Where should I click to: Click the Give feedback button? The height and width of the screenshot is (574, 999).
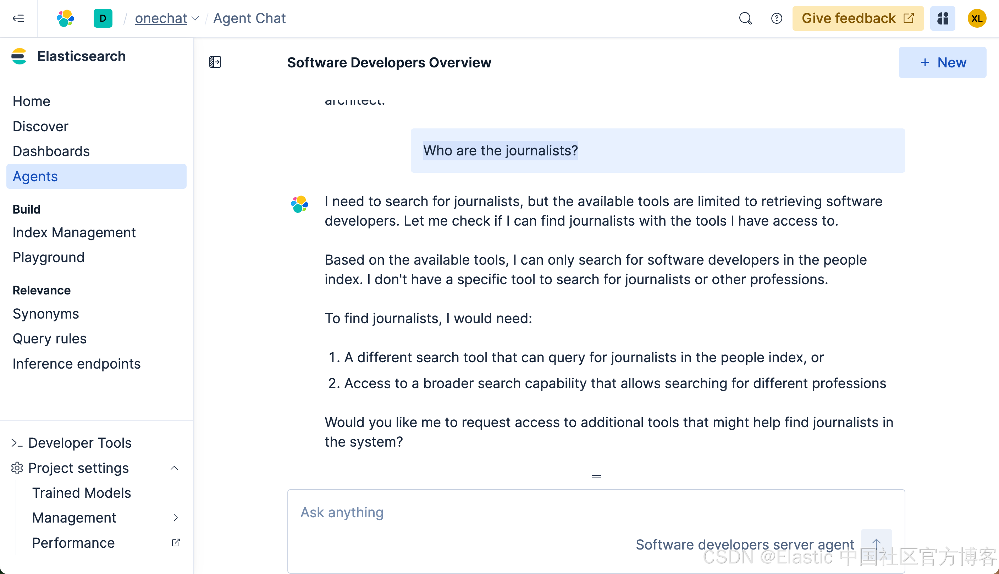858,18
